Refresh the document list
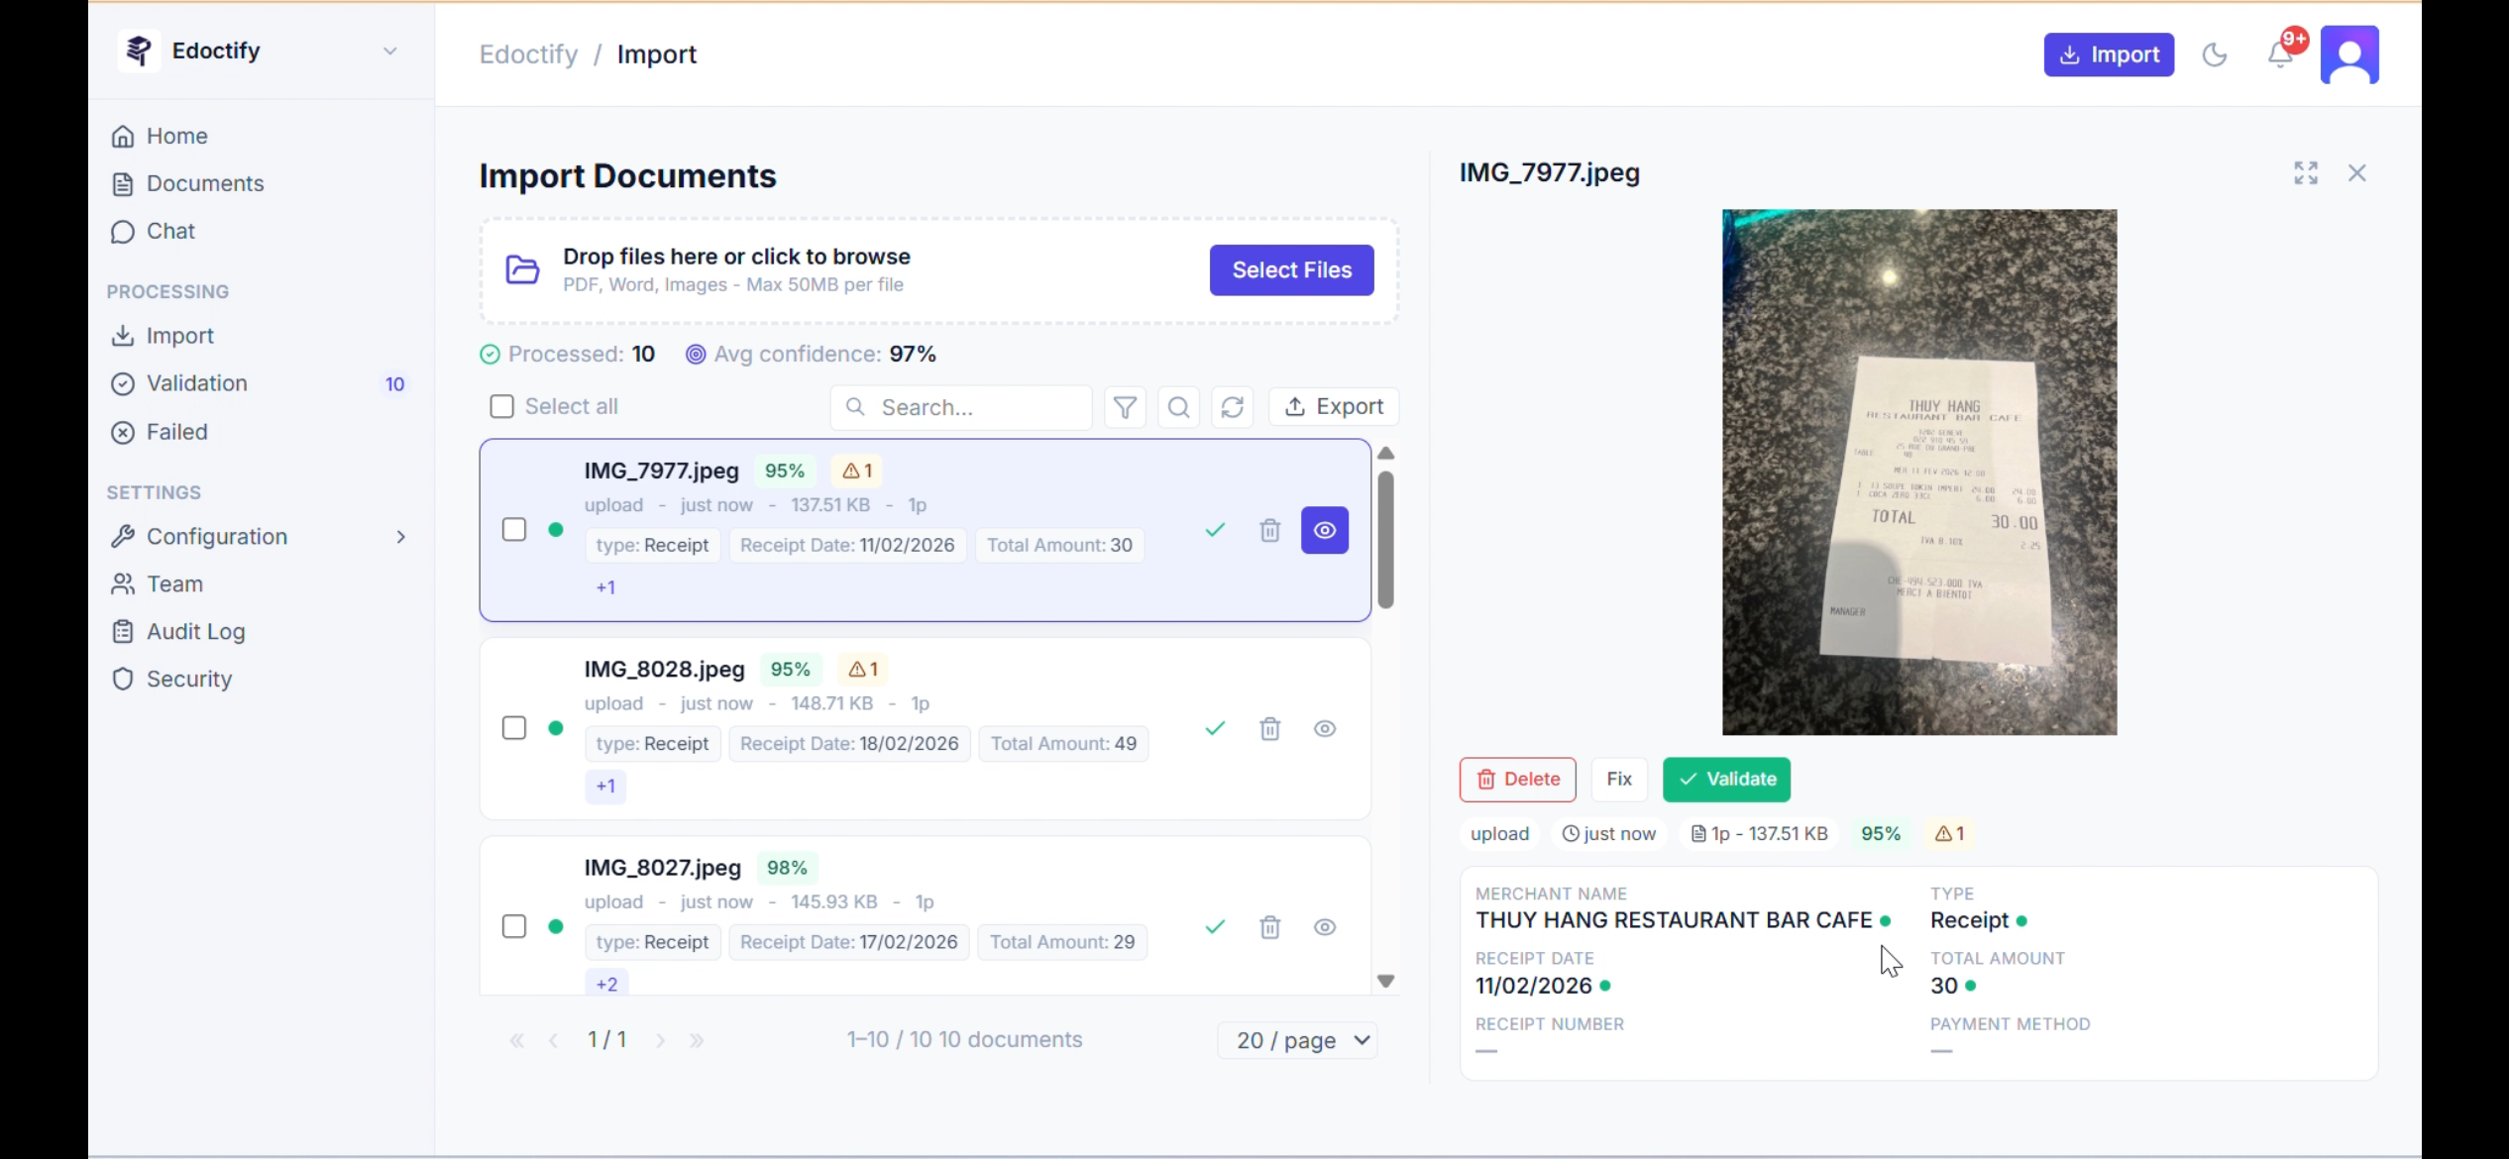The image size is (2509, 1159). (1232, 406)
